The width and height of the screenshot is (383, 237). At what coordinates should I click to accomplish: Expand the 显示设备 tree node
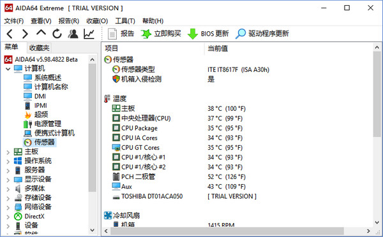(8, 180)
